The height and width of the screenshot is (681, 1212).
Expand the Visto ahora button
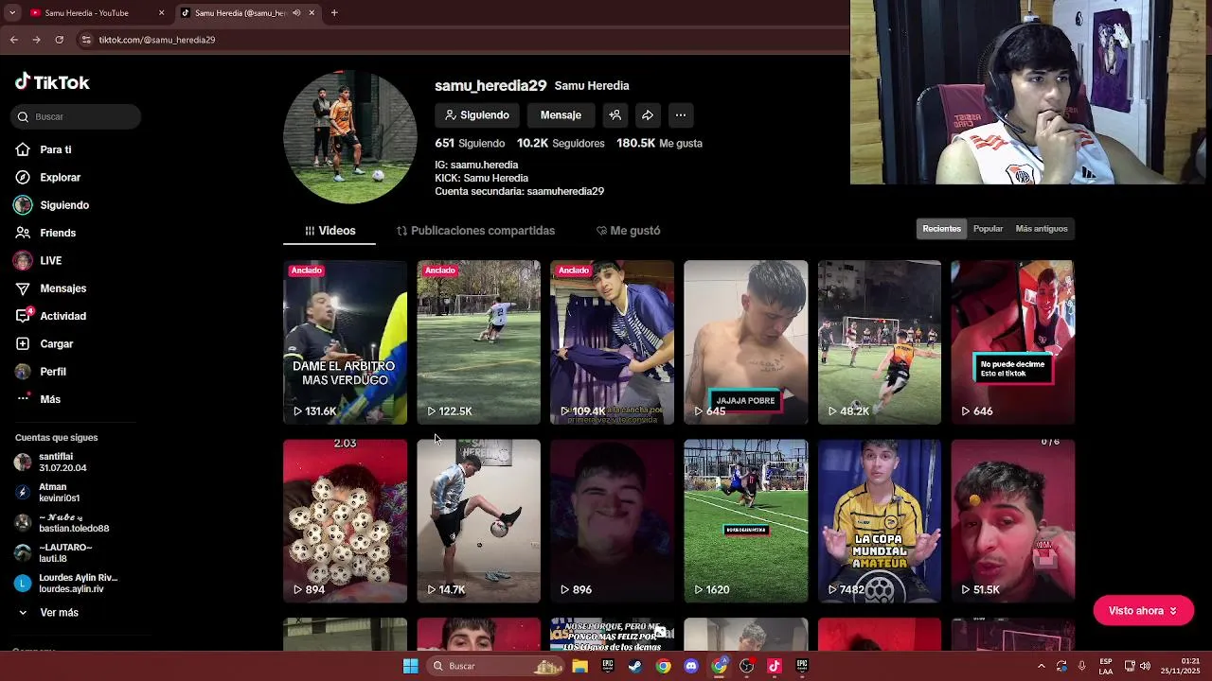click(1143, 611)
